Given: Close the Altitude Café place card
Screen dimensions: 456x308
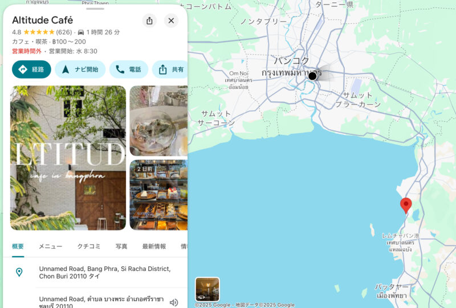Looking at the screenshot, I should (x=171, y=20).
